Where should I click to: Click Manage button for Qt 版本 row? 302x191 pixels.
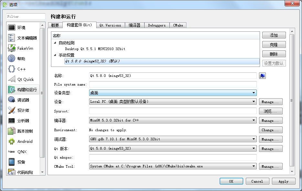pyautogui.click(x=271, y=149)
